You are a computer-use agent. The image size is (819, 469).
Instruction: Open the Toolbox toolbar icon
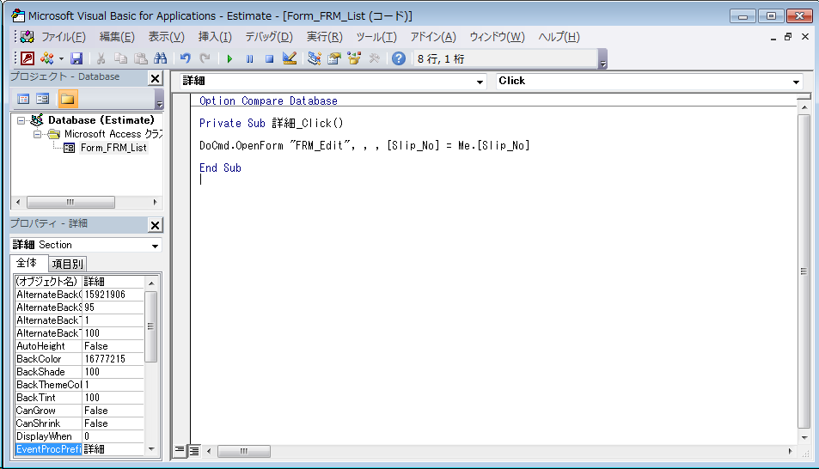pyautogui.click(x=374, y=58)
